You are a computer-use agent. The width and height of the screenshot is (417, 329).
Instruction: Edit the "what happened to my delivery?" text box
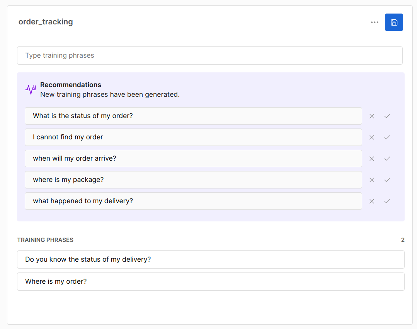tap(193, 201)
